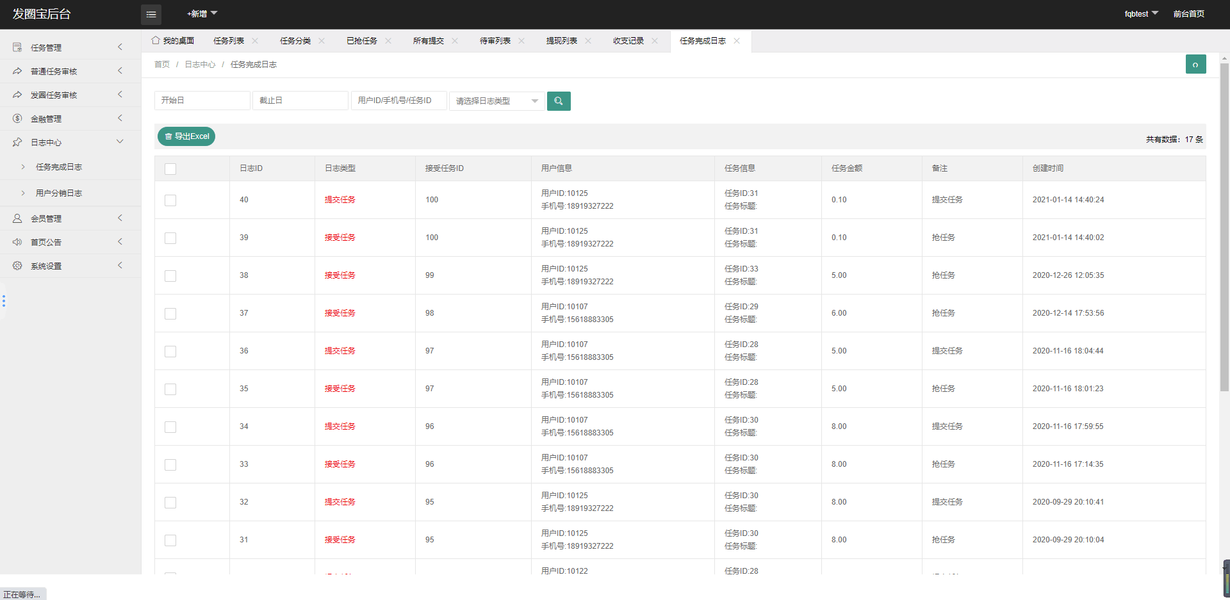This screenshot has width=1230, height=600.
Task: Click the 首页公告 speaker icon
Action: (x=17, y=242)
